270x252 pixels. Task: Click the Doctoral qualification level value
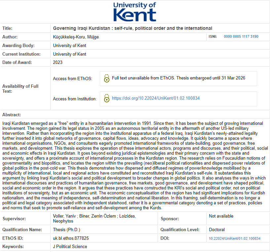coord(217,229)
